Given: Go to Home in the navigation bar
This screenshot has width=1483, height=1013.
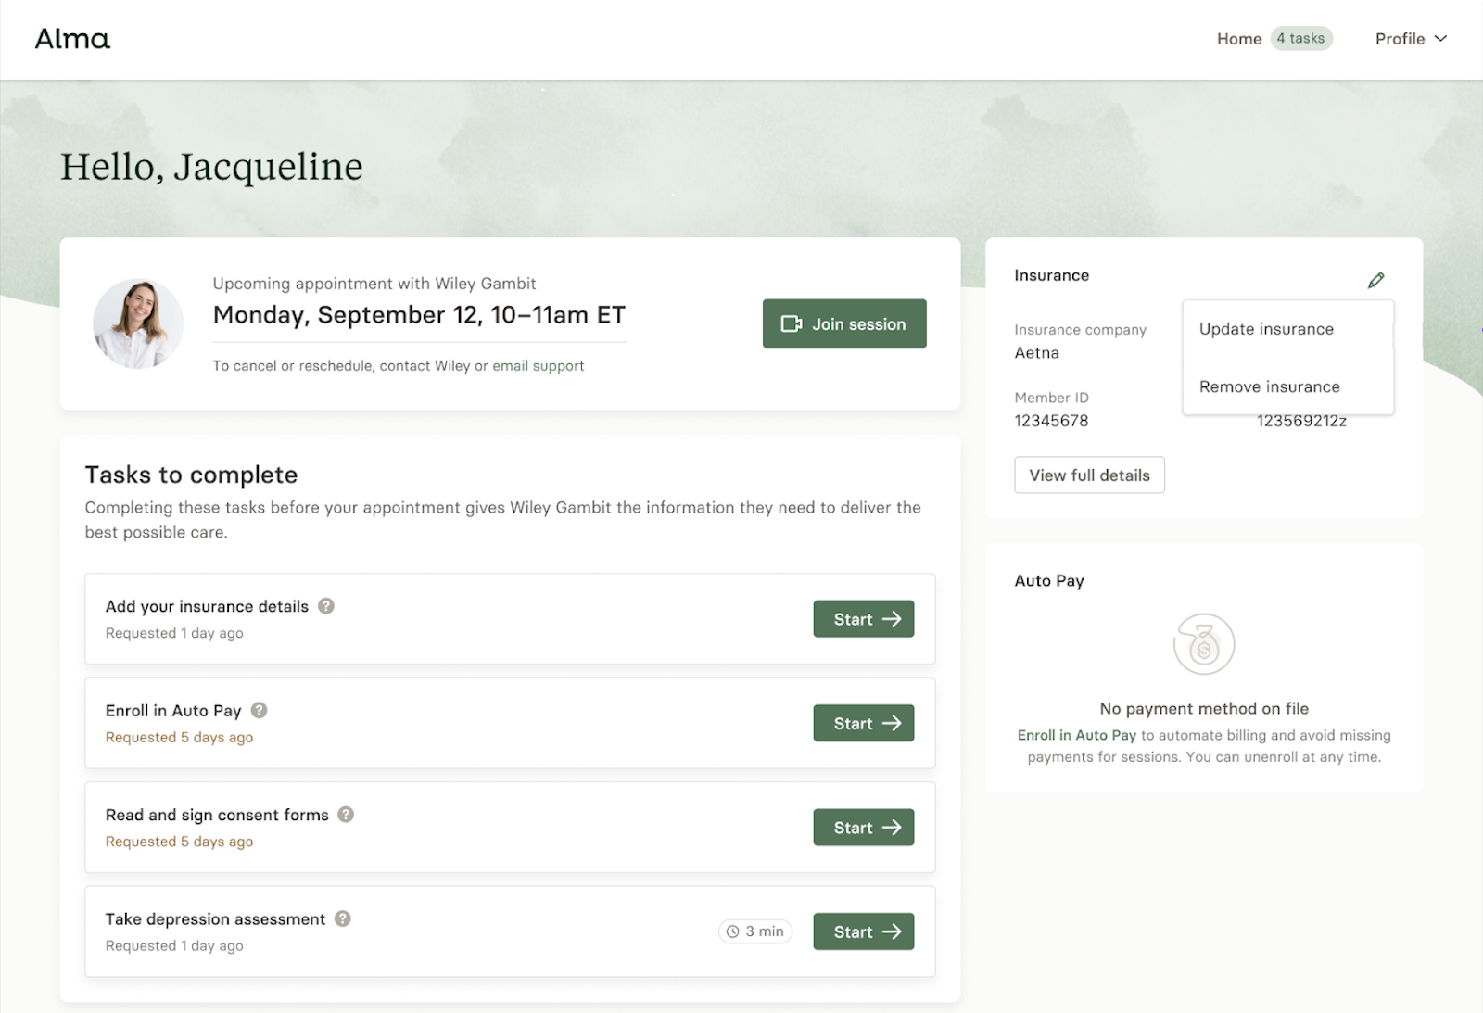Looking at the screenshot, I should pyautogui.click(x=1239, y=39).
